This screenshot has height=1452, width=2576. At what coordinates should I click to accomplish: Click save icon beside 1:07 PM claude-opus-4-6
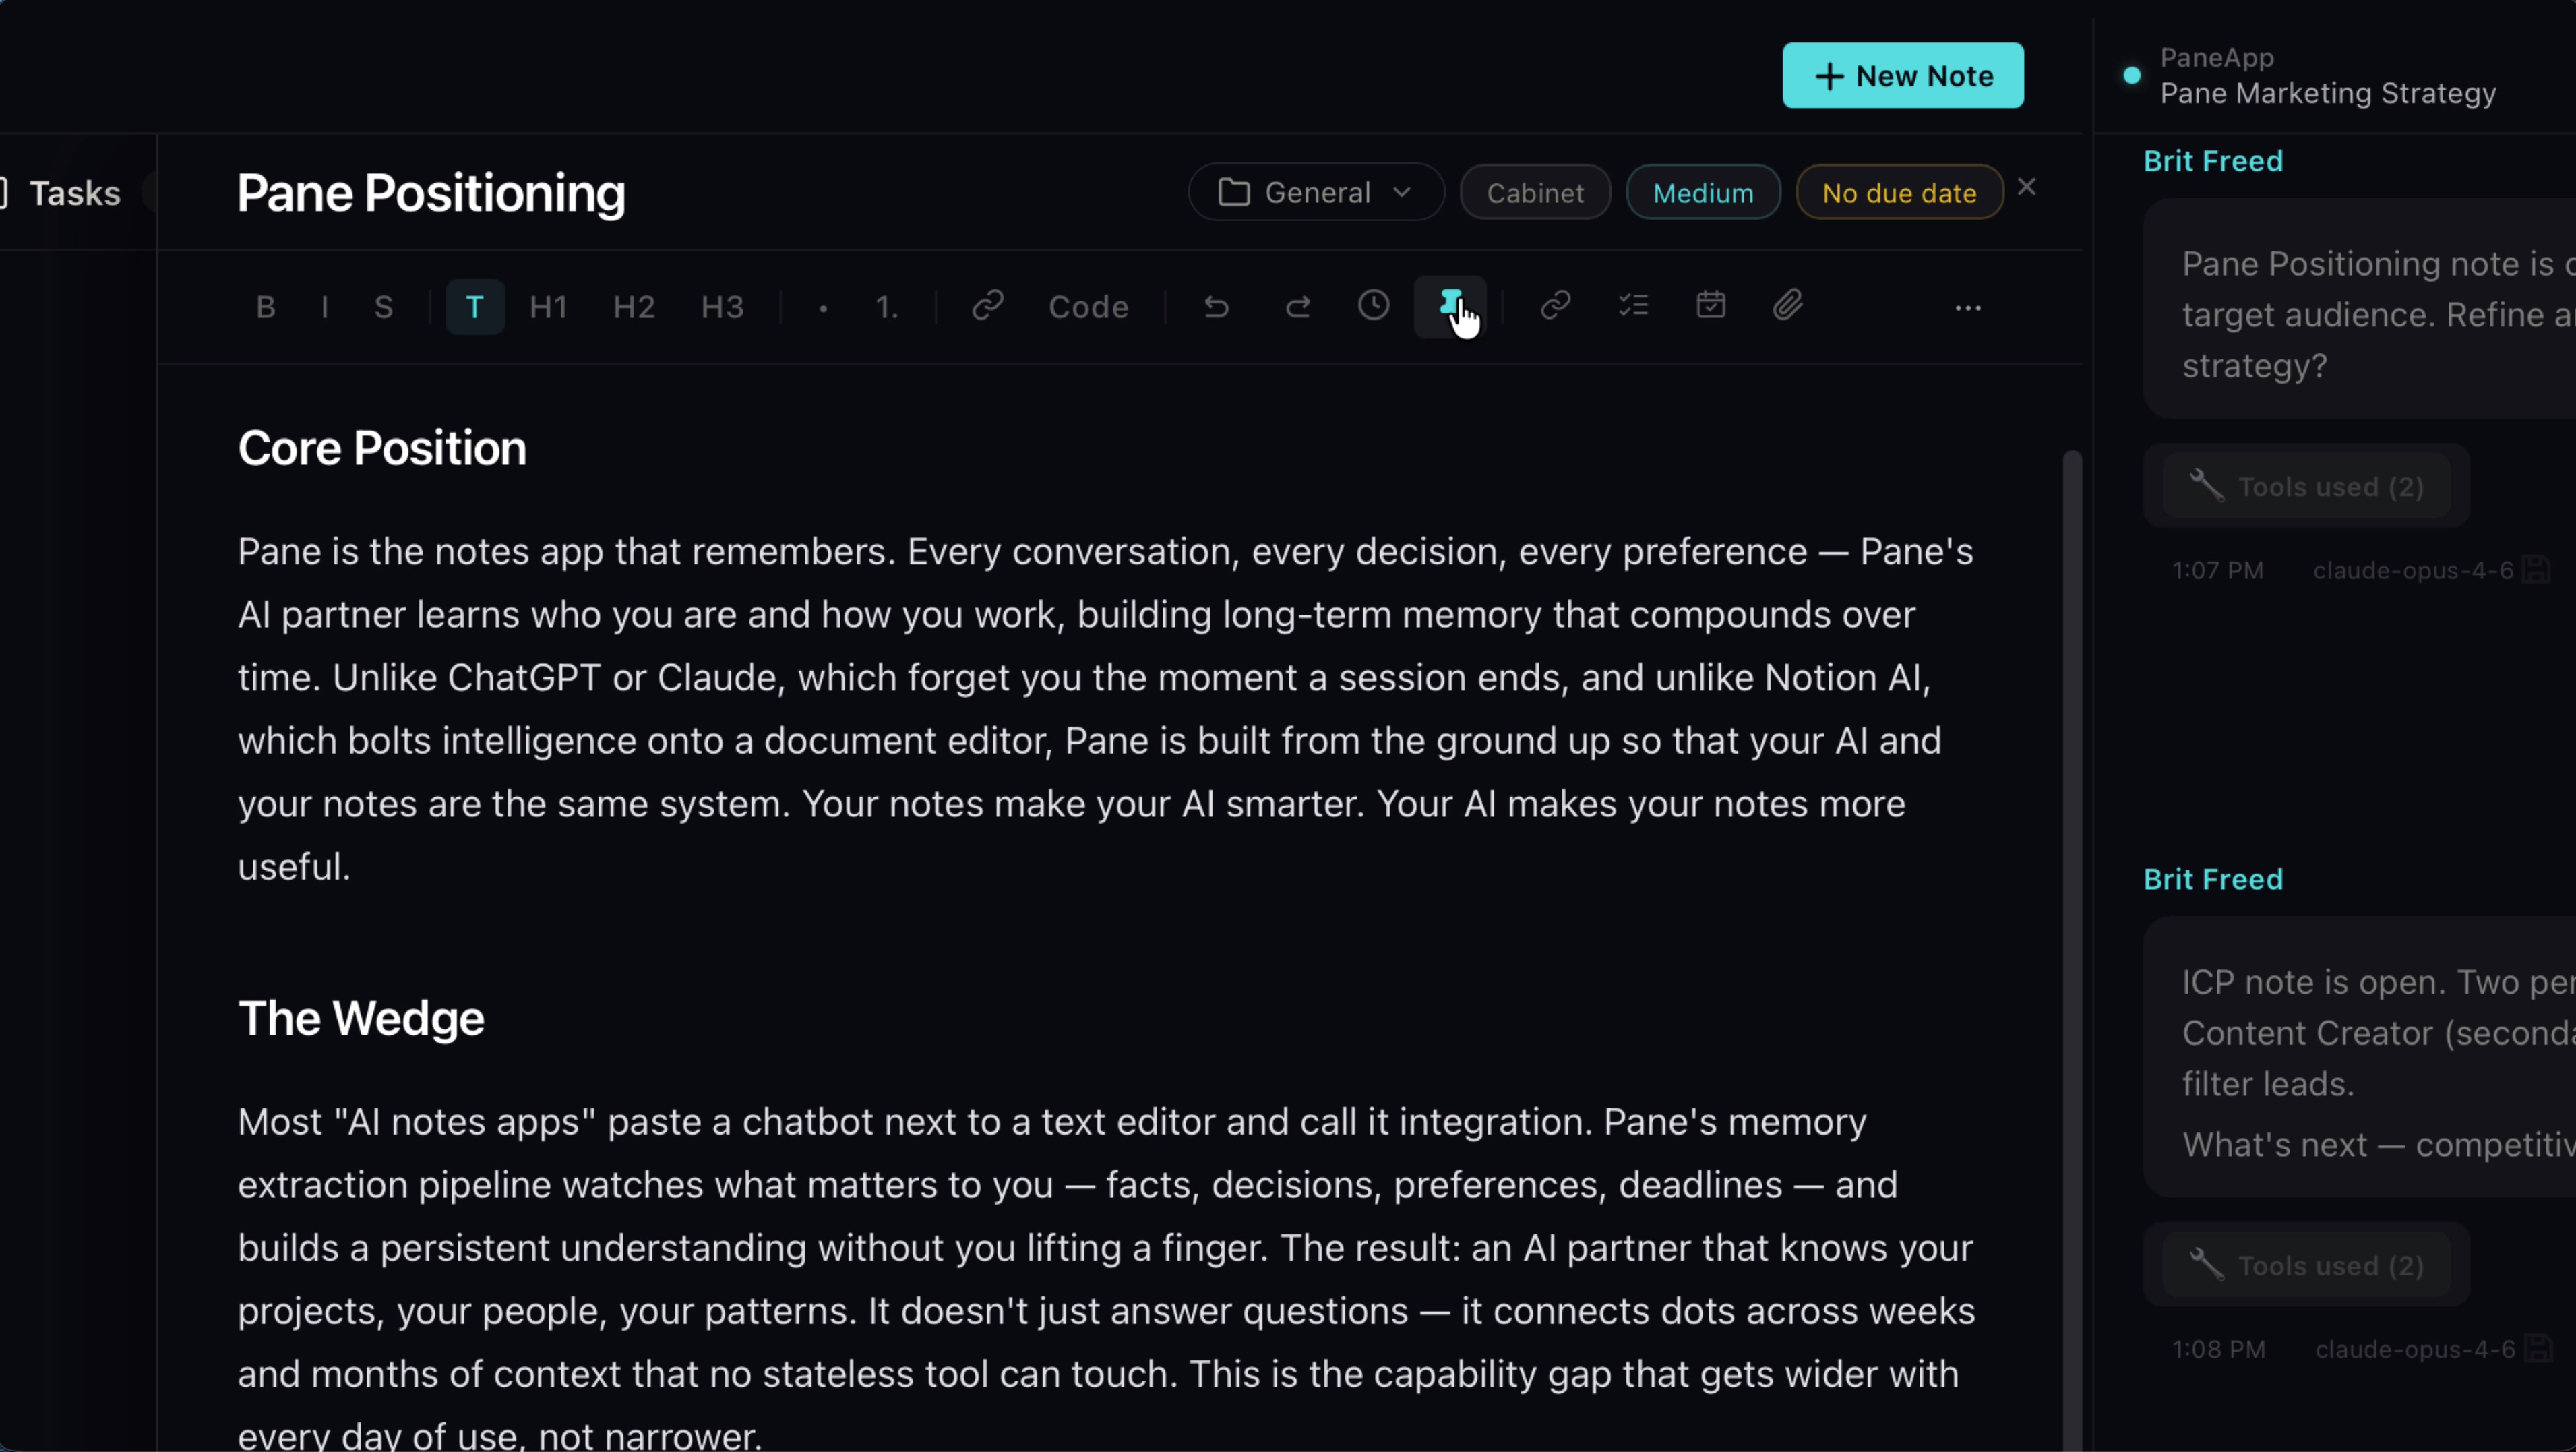coord(2535,570)
